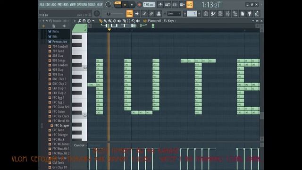Image resolution: width=302 pixels, height=170 pixels.
Task: Click the piano roll undo arrow
Action: [93, 21]
